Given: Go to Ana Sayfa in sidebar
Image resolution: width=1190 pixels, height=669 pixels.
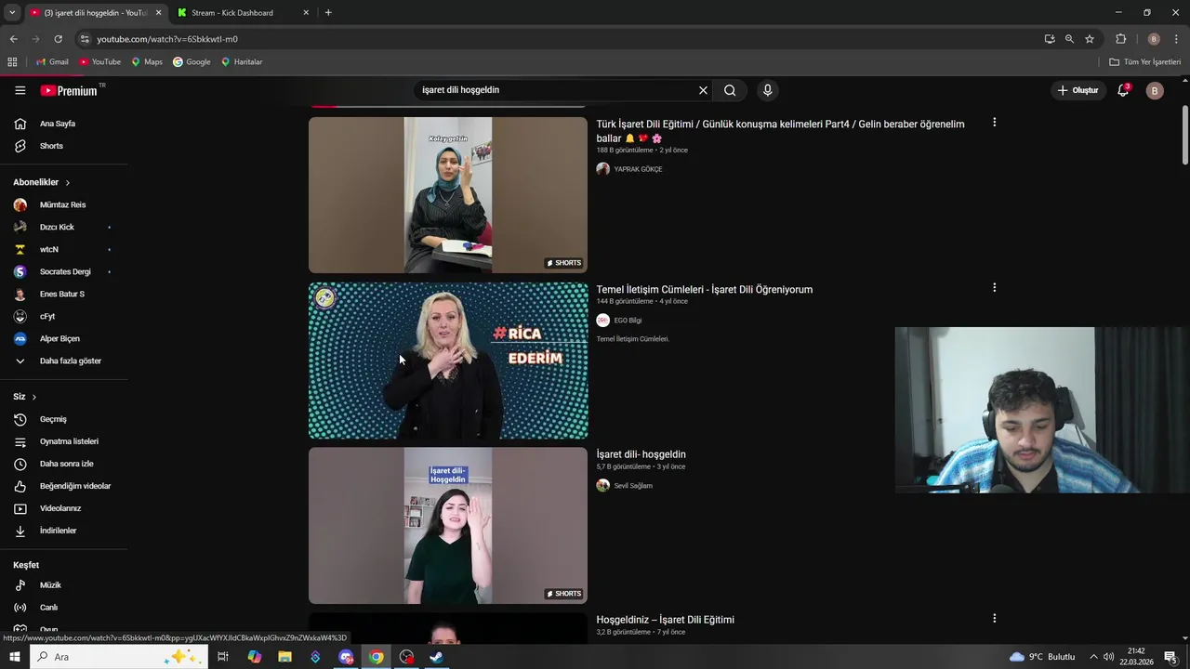Looking at the screenshot, I should click(58, 124).
